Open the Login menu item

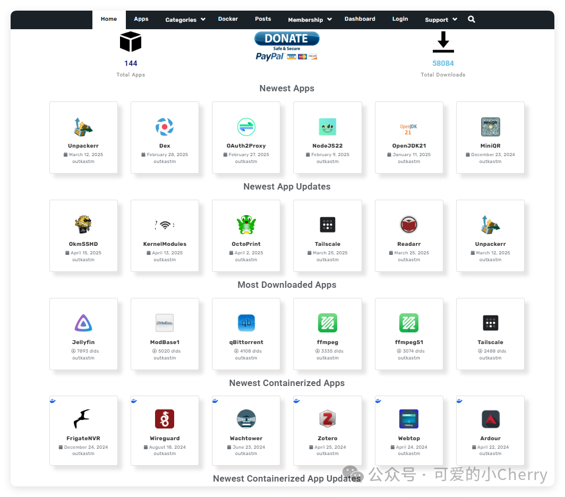click(400, 19)
